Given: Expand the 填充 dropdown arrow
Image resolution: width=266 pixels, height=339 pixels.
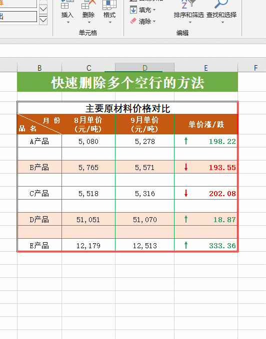Looking at the screenshot, I should point(154,10).
